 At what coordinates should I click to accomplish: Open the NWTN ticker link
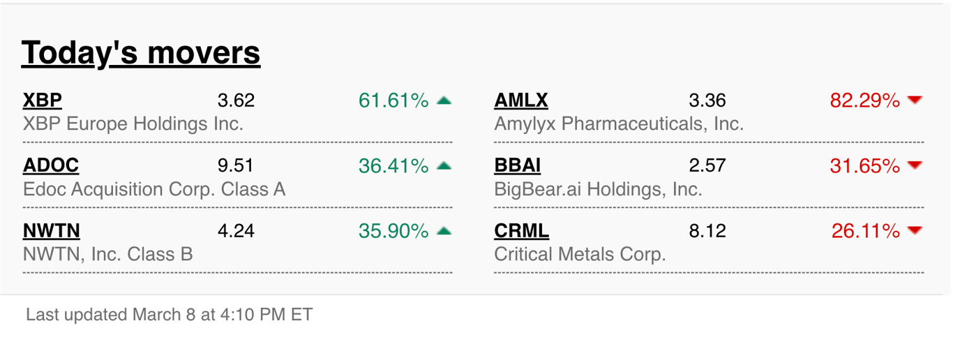click(52, 231)
